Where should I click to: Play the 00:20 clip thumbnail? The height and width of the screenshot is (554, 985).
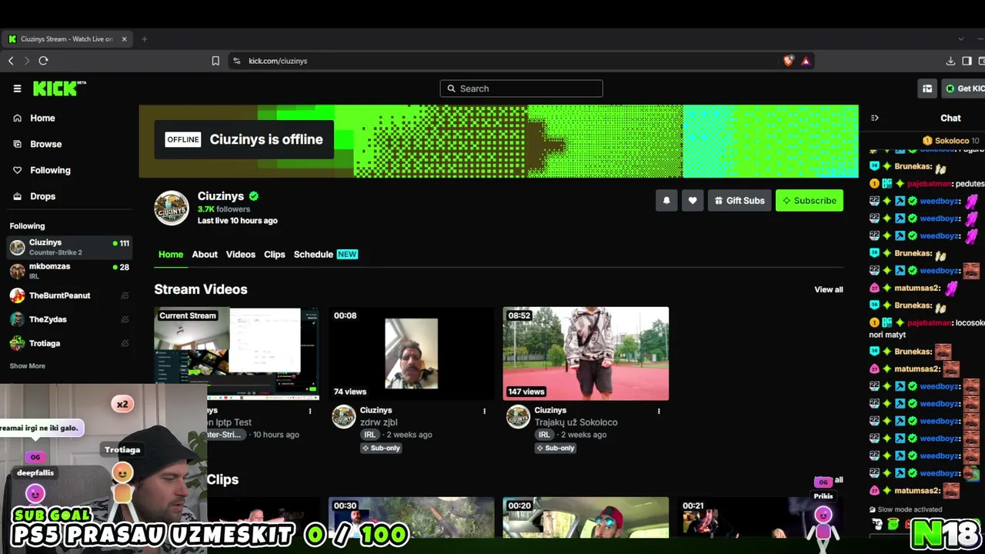click(586, 517)
